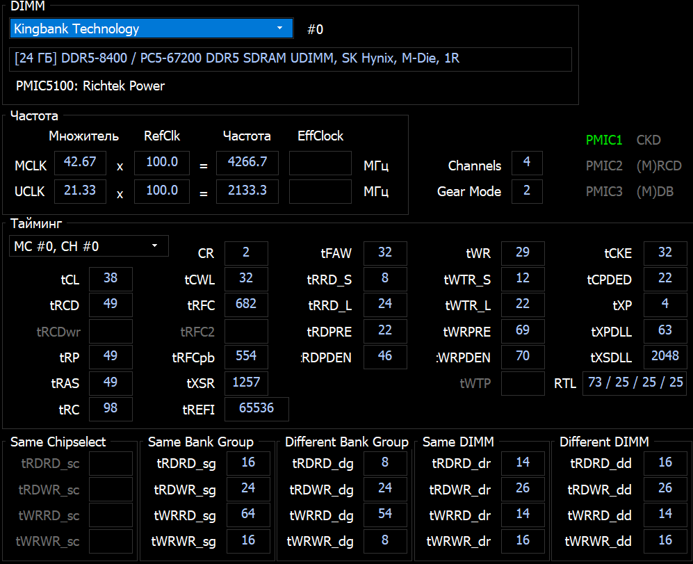Click the empty tRCDwr field
The height and width of the screenshot is (564, 693).
(x=111, y=331)
